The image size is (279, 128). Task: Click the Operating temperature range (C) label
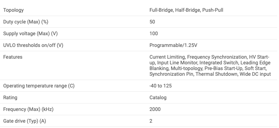click(39, 86)
